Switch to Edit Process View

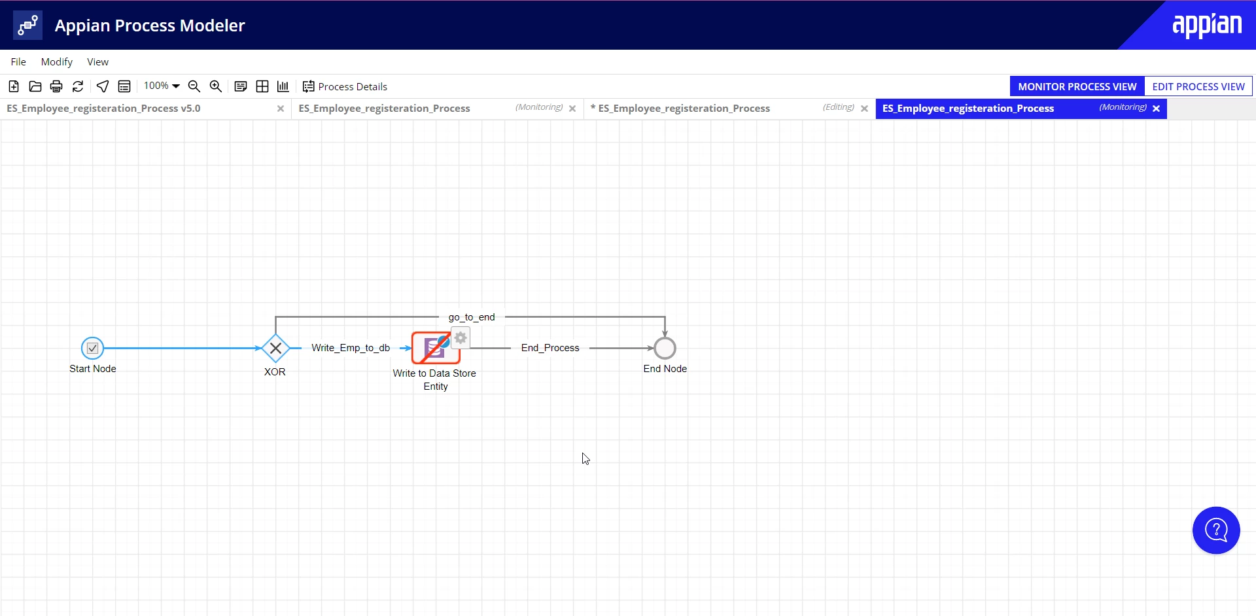[1198, 86]
